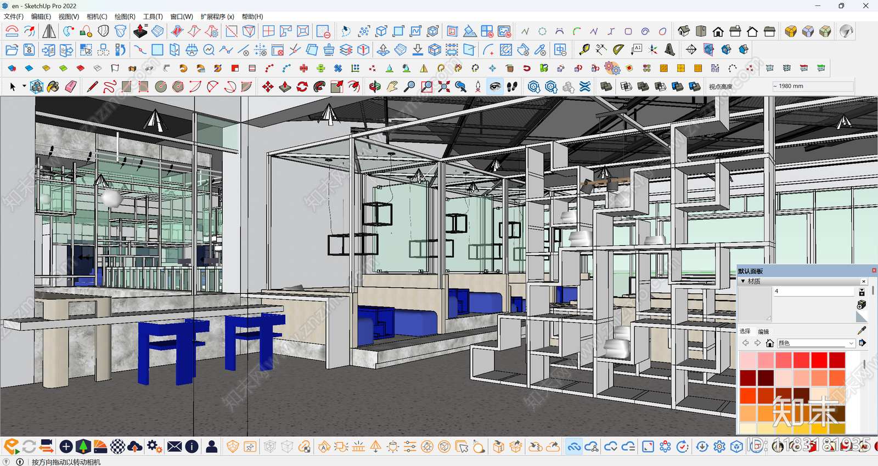The height and width of the screenshot is (466, 878).
Task: Switch to Front house view
Action: click(x=718, y=31)
